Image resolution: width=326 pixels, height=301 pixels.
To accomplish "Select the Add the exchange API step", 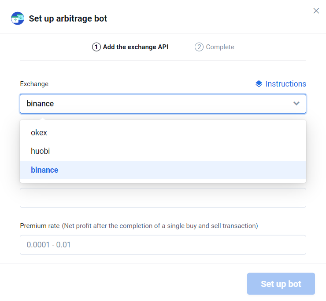I will [x=135, y=47].
